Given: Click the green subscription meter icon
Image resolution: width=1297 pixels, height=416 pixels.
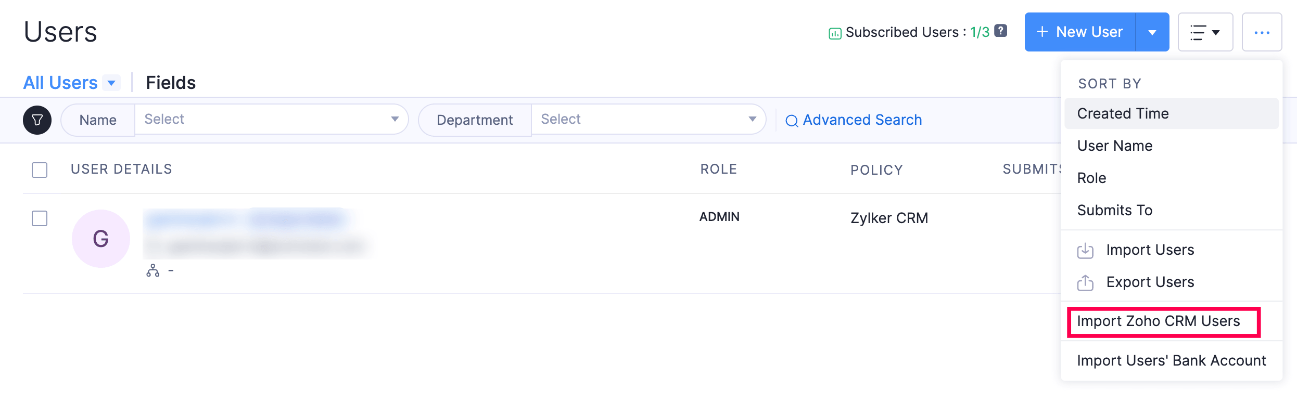Looking at the screenshot, I should [835, 32].
